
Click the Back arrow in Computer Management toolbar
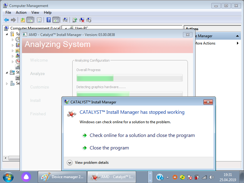tap(6, 20)
